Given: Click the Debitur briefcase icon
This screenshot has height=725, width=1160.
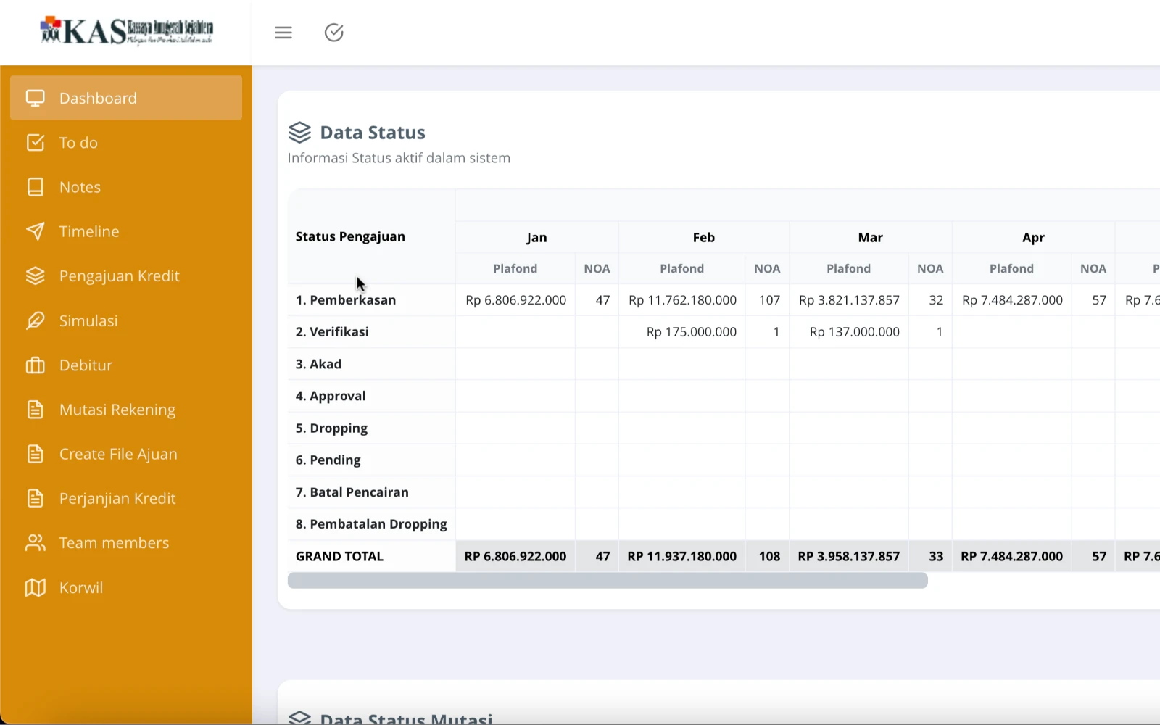Looking at the screenshot, I should (x=36, y=365).
